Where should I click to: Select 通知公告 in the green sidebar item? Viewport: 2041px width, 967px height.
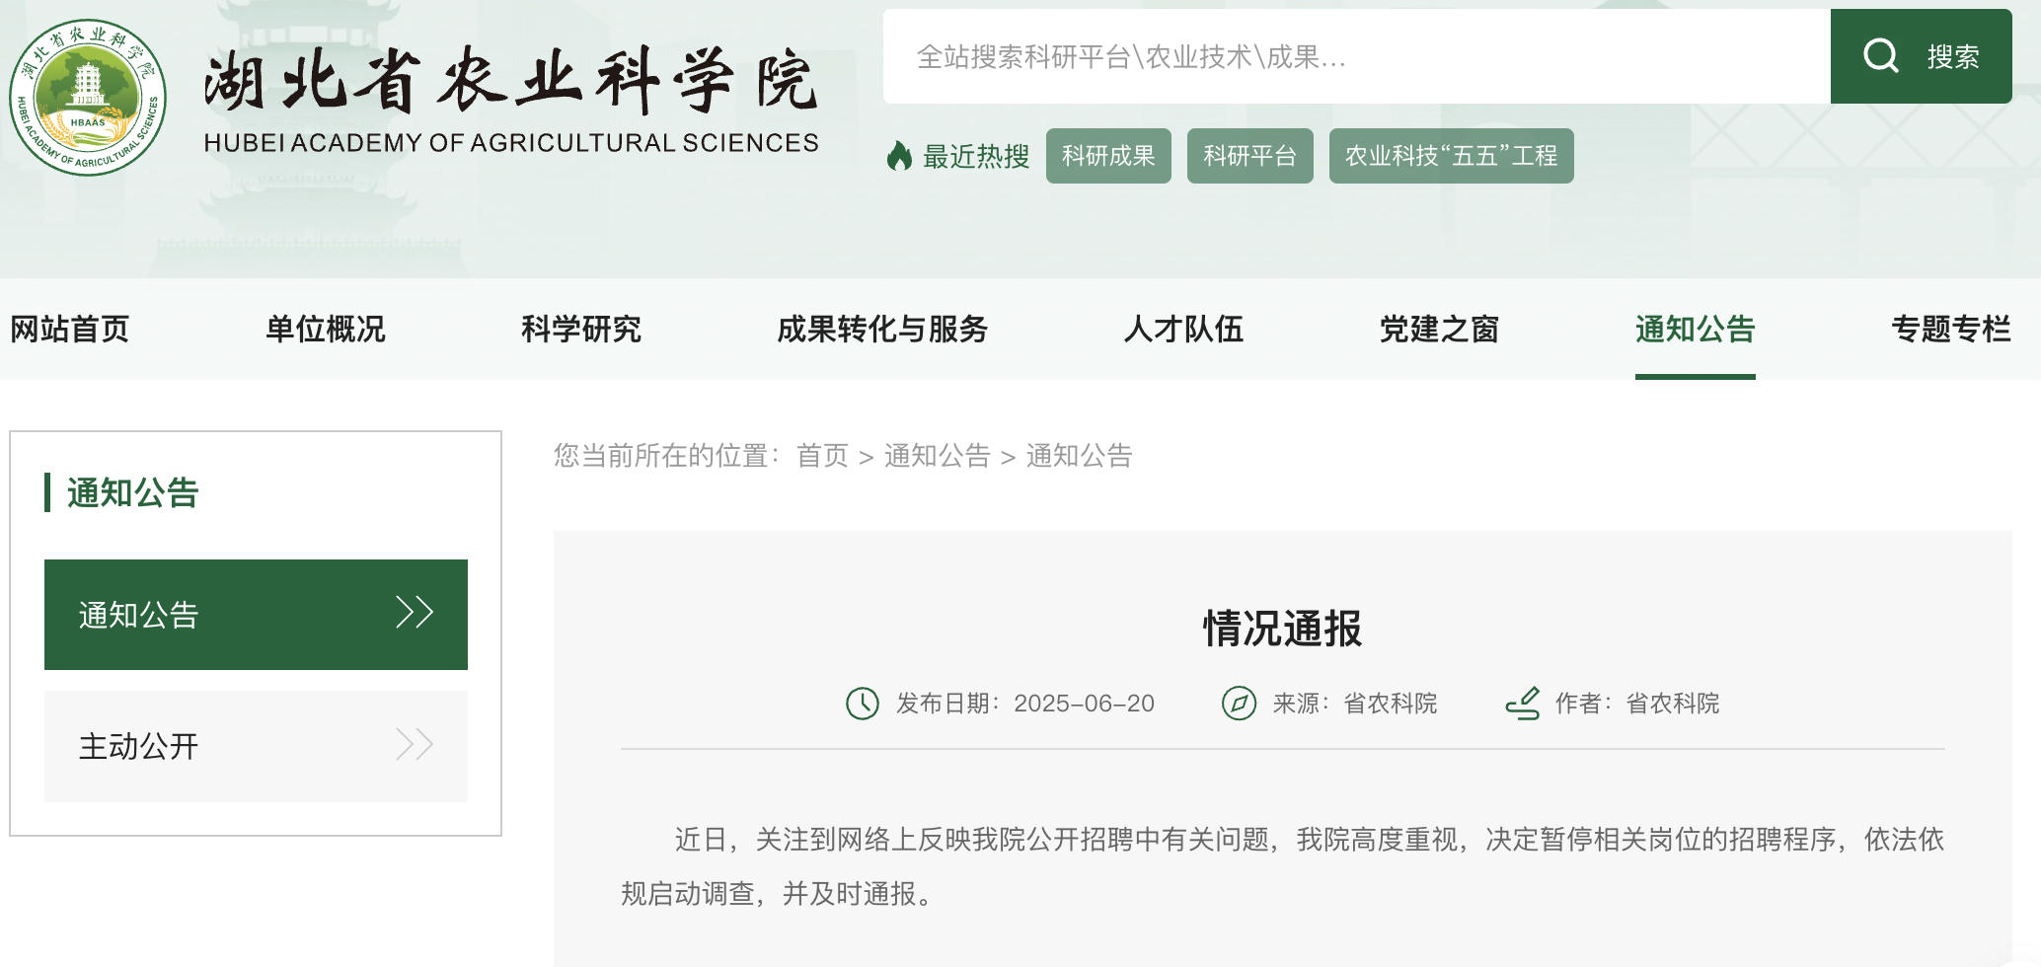pos(256,615)
